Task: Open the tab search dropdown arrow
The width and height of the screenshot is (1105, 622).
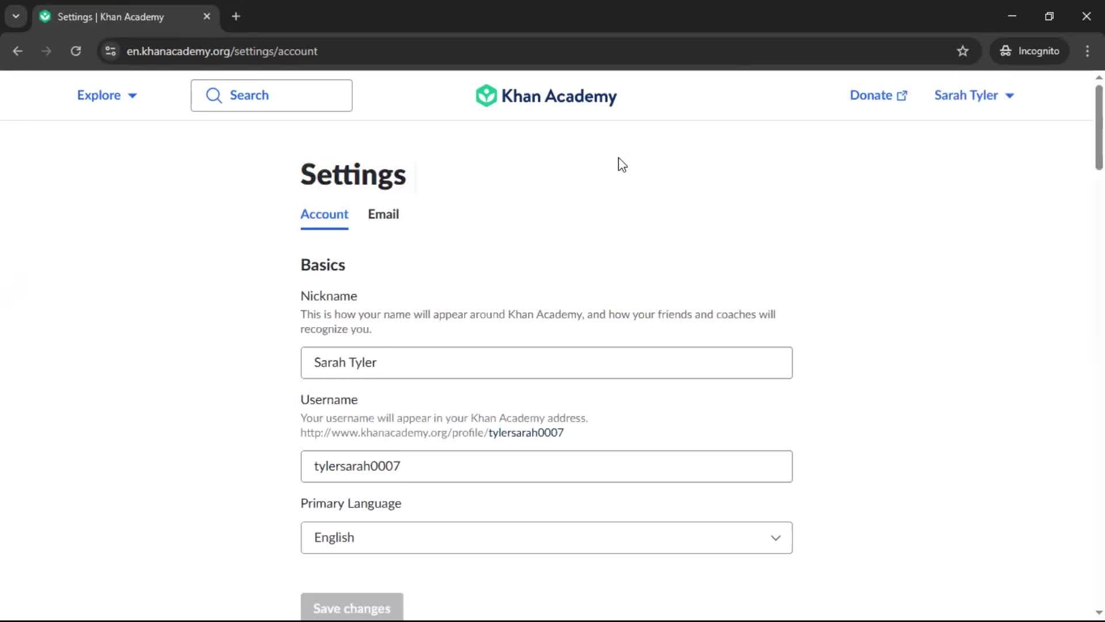Action: click(16, 17)
